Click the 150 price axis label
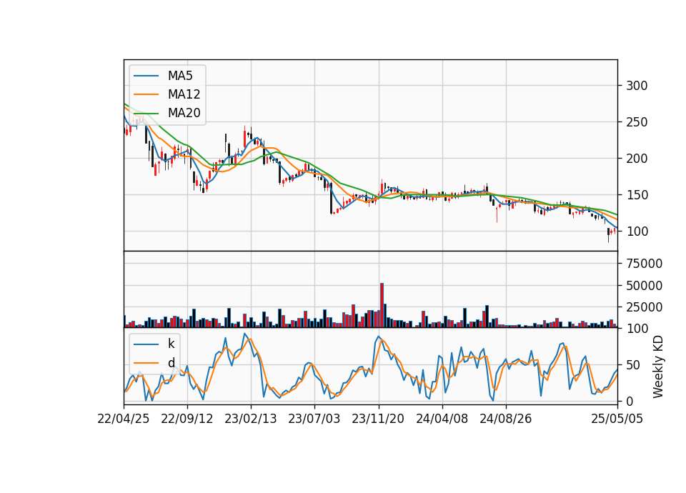The image size is (686, 493). pos(637,194)
